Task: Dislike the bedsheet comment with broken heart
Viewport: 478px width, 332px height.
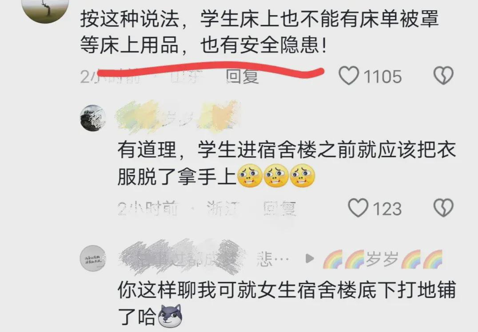Action: coord(443,76)
